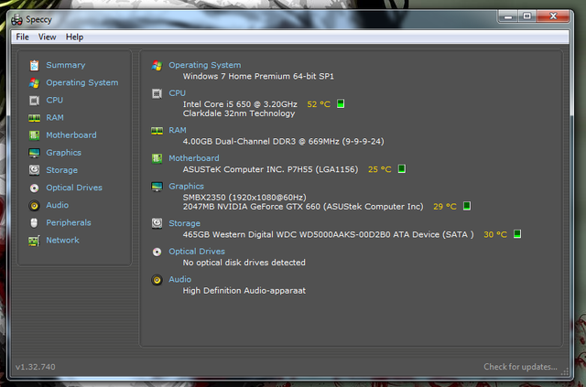Click the Operating System heading link in summary

tap(205, 65)
